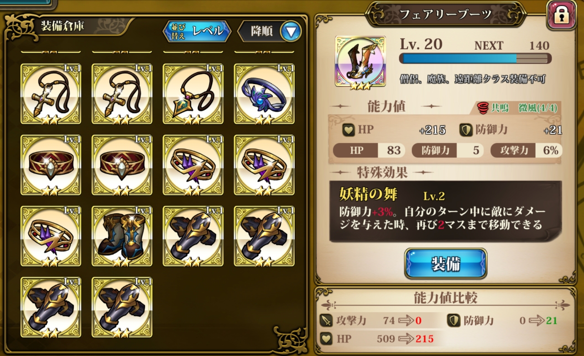The width and height of the screenshot is (584, 356).
Task: Click the 攻撃力 6% stat pill
Action: click(x=527, y=150)
